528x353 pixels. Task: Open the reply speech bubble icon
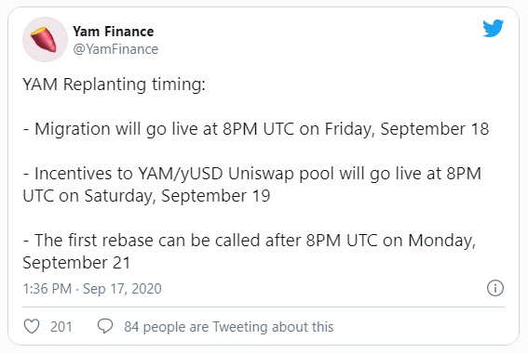click(x=105, y=326)
